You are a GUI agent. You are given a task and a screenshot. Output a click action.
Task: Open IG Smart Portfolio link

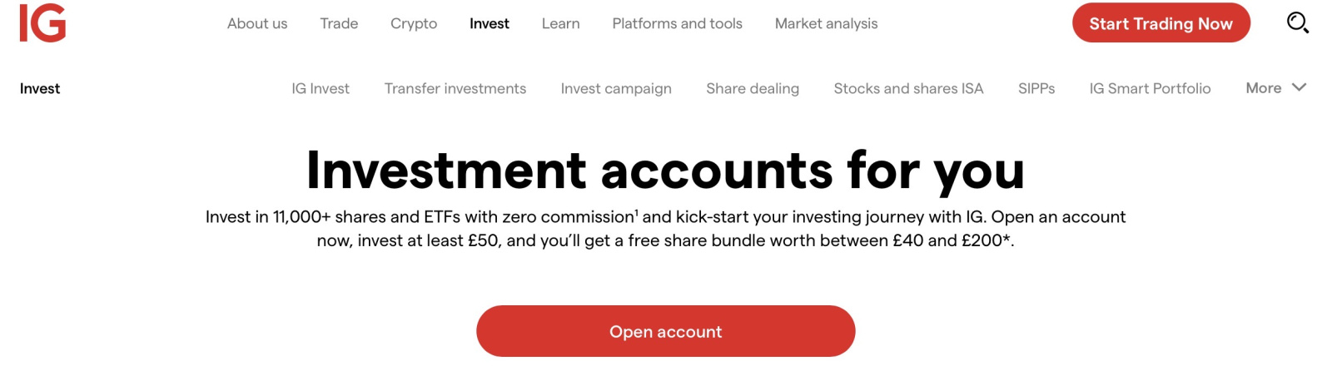1150,88
